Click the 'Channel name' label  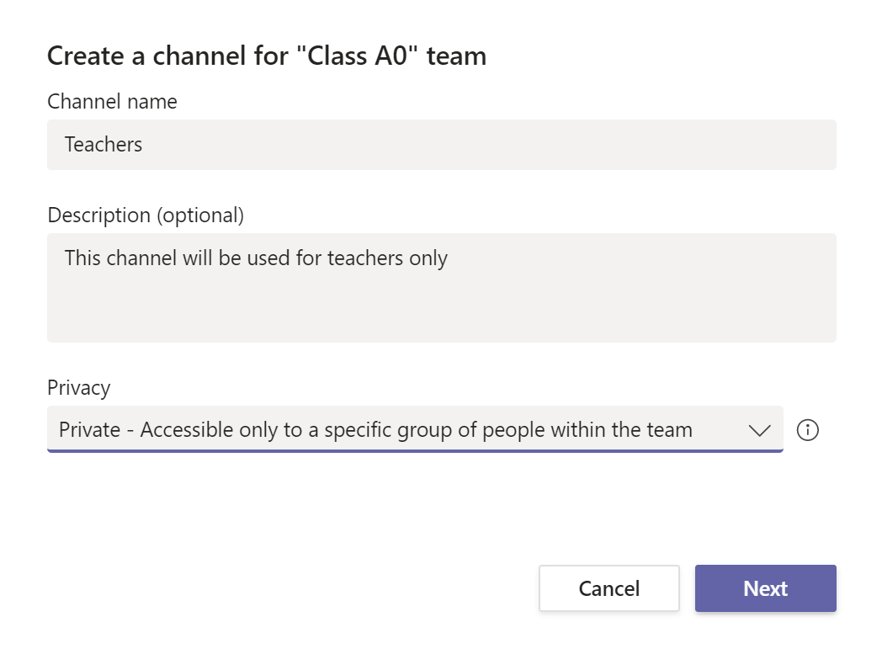coord(112,102)
